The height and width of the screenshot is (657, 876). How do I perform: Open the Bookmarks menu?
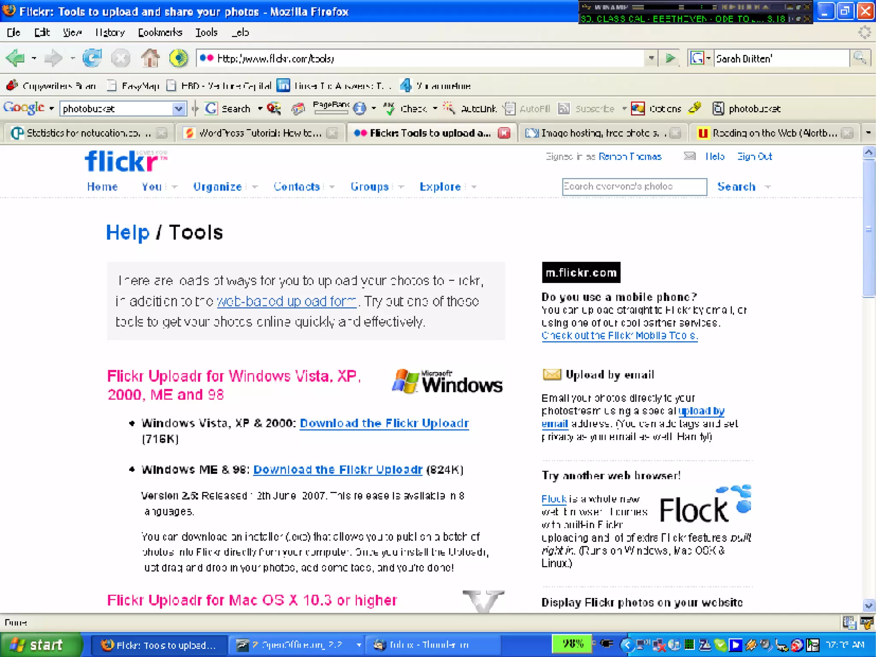click(x=160, y=33)
